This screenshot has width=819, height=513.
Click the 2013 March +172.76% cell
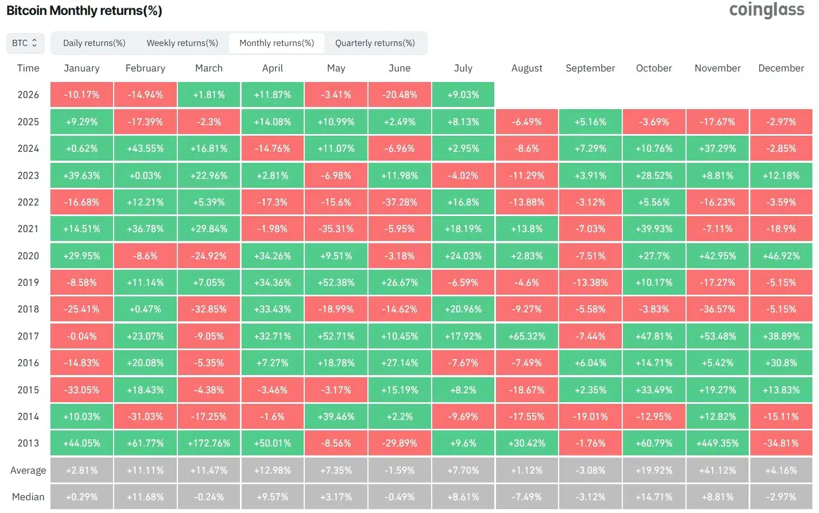[209, 443]
